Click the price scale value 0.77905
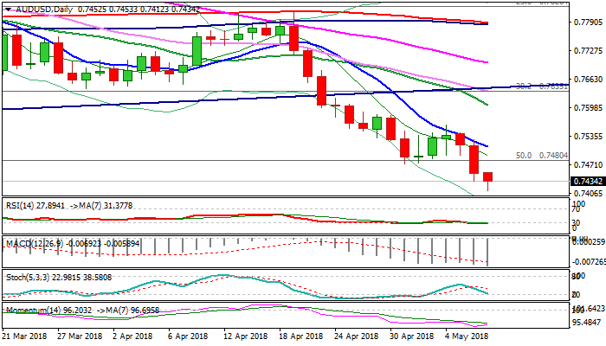606x346 pixels. [x=588, y=22]
